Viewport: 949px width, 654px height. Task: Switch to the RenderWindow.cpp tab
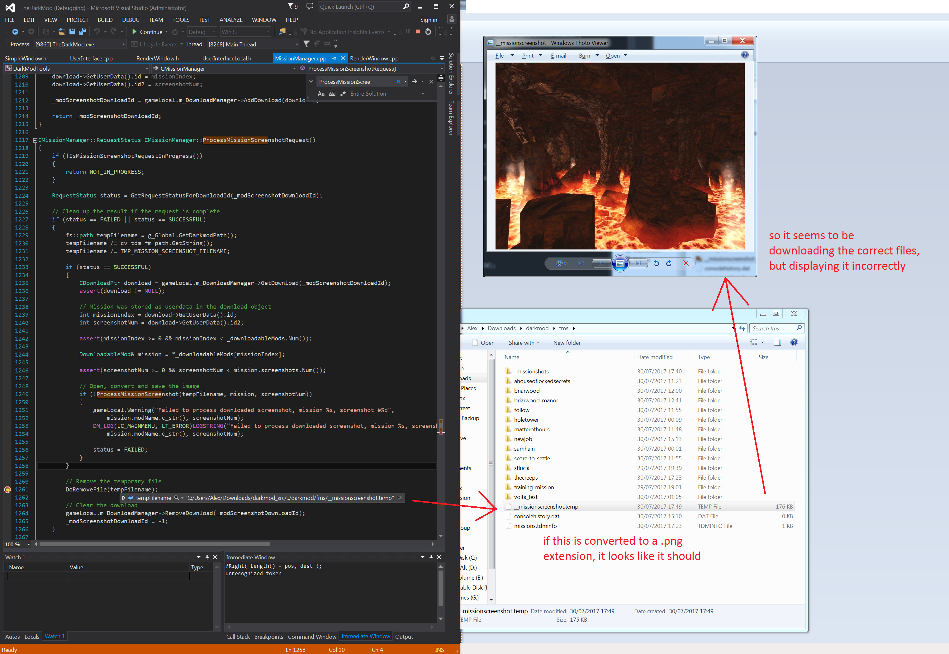pyautogui.click(x=374, y=58)
